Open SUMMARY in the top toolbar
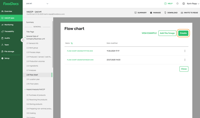The width and height of the screenshot is (200, 118). click(142, 13)
